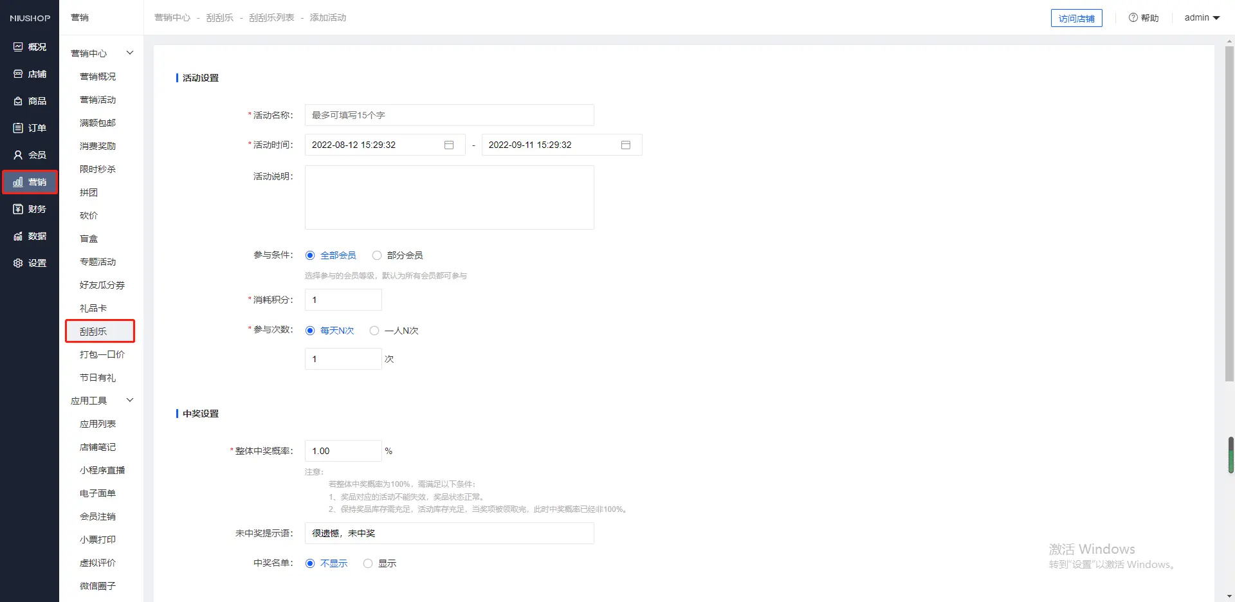Click the 会员 member person icon
This screenshot has height=602, width=1235.
[x=18, y=155]
